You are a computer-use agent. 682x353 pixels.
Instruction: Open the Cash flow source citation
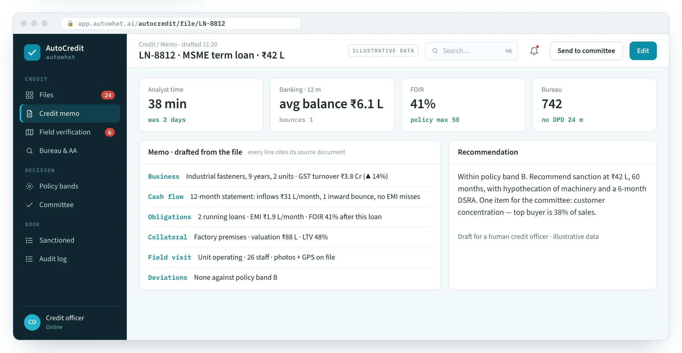166,197
